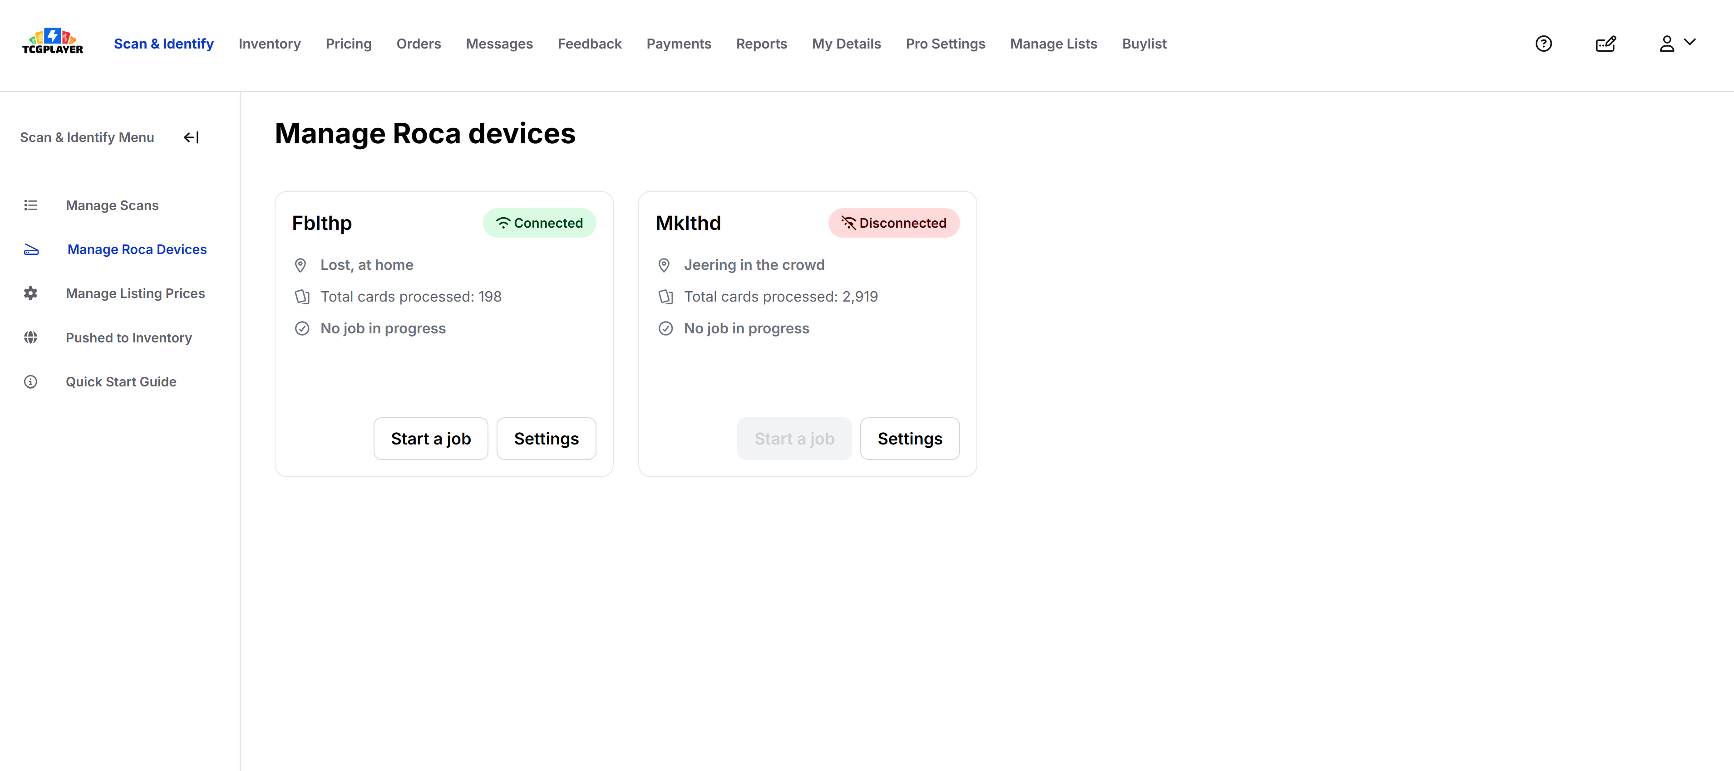Collapse the Scan & Identify Menu sidebar
Image resolution: width=1734 pixels, height=771 pixels.
(x=191, y=137)
